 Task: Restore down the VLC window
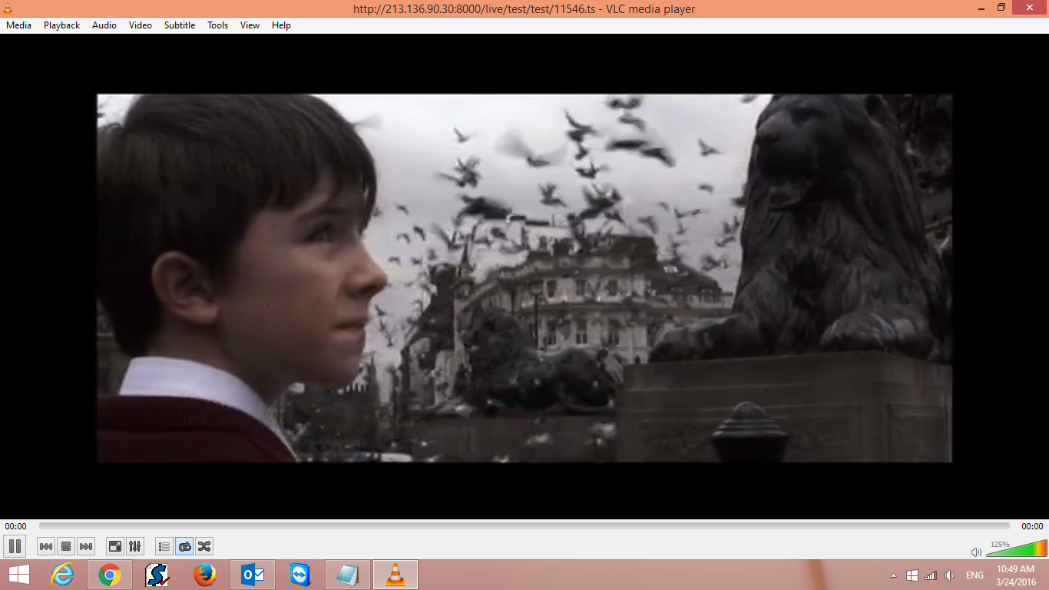point(1001,8)
